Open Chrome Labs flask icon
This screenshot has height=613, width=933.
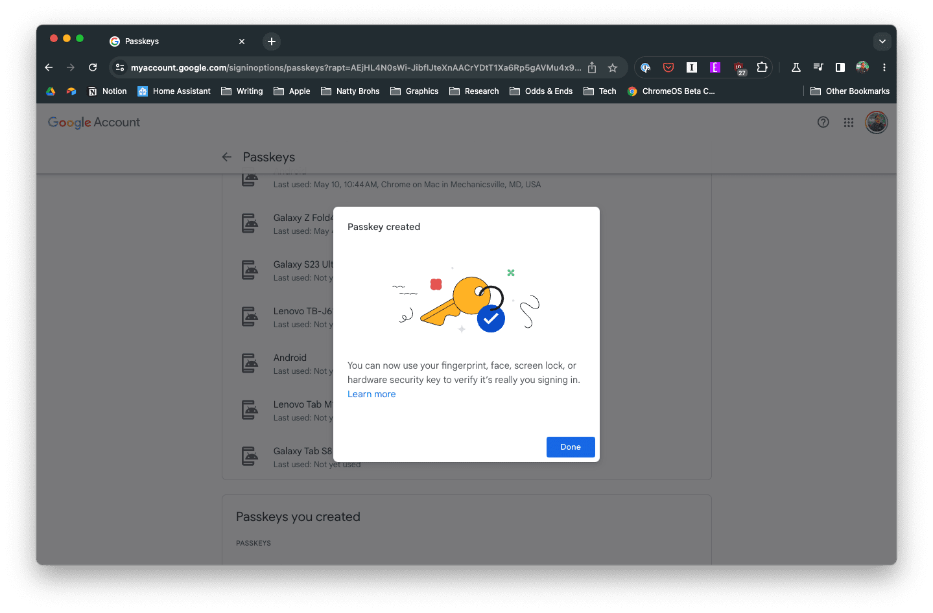tap(796, 67)
